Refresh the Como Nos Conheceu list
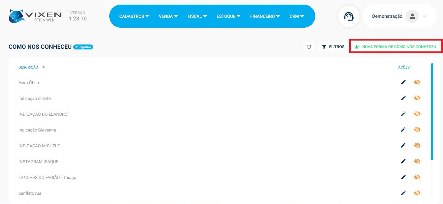 309,47
